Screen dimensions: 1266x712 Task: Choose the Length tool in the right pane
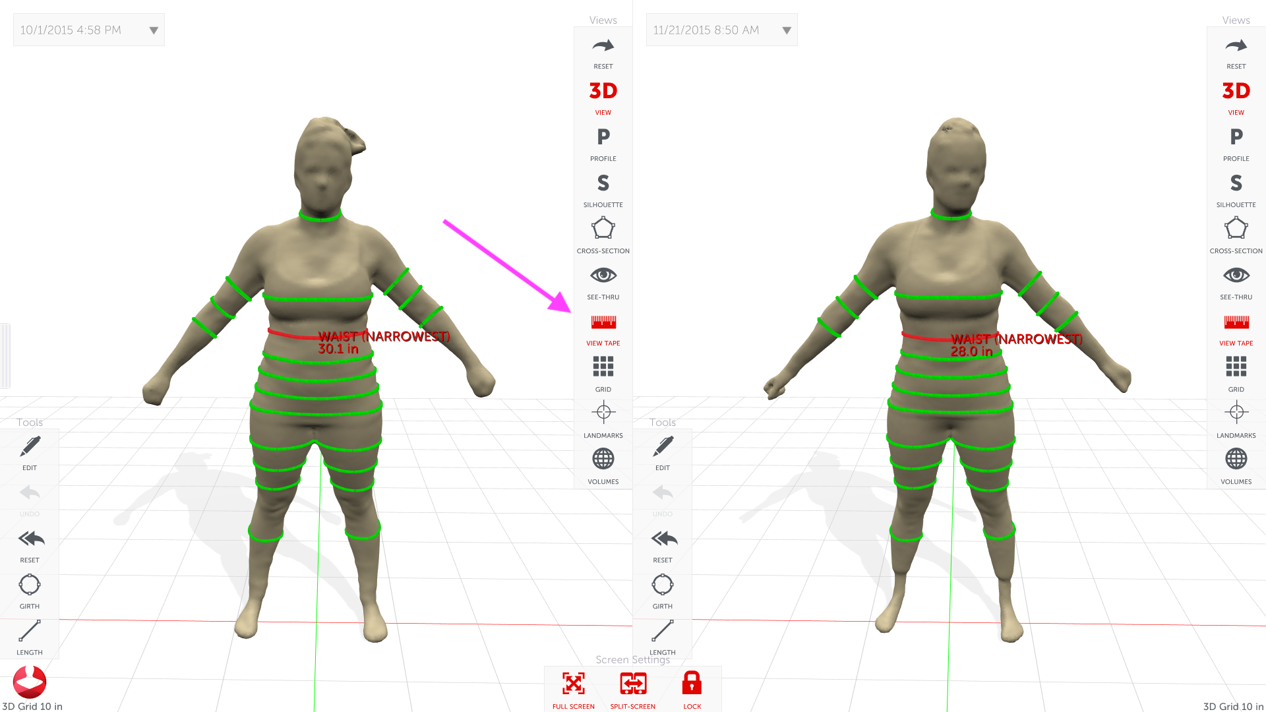[662, 632]
